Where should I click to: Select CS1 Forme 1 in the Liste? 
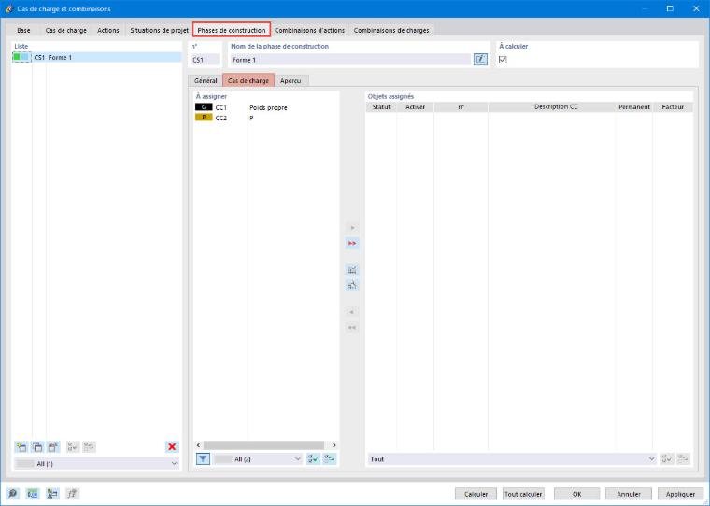tap(97, 57)
